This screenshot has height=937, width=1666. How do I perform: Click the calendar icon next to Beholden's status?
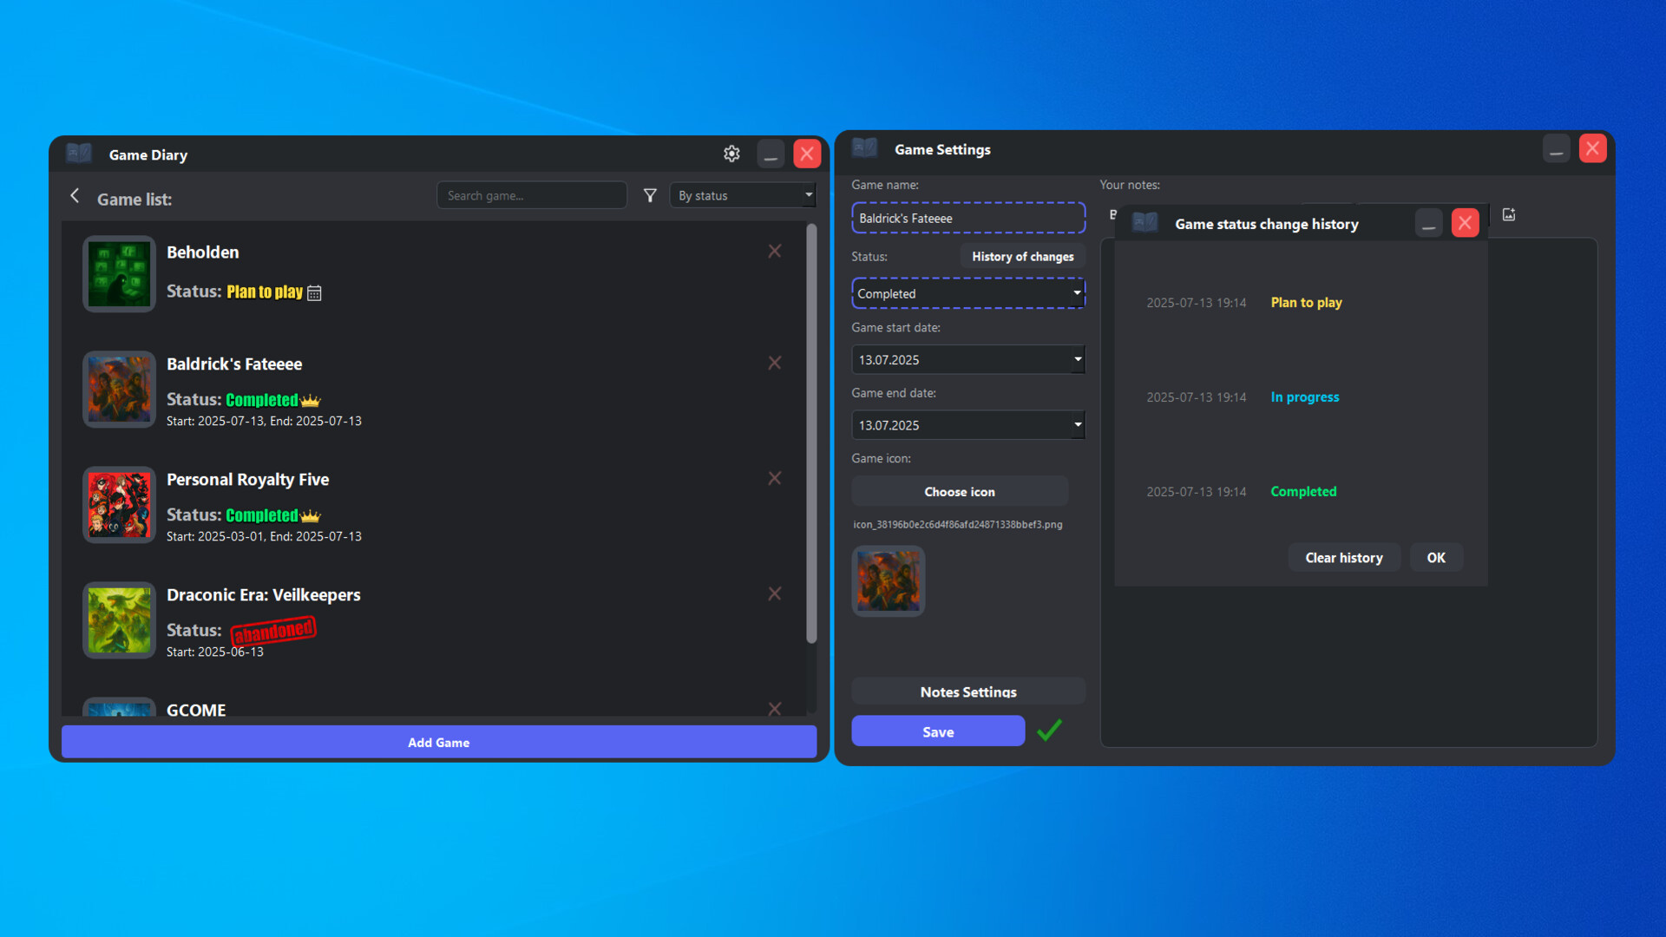[314, 292]
